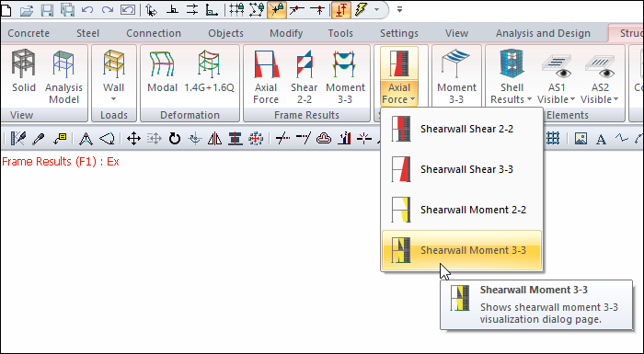Click the eyedropper pick icon
Screen dimensions: 644x354
point(39,139)
